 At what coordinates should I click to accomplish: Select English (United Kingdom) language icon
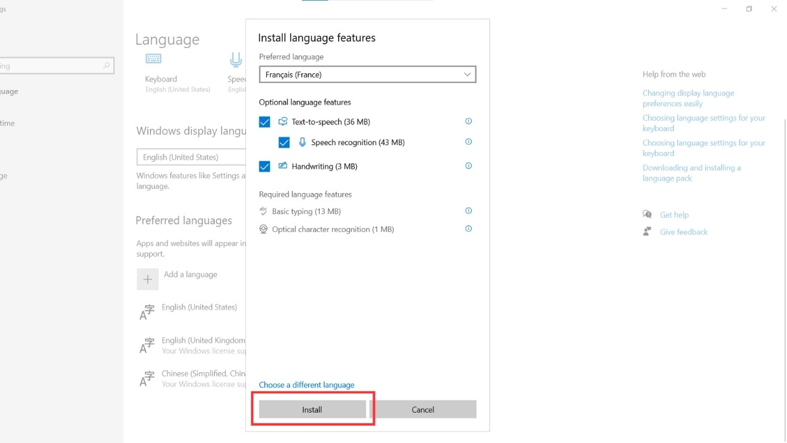pyautogui.click(x=147, y=346)
